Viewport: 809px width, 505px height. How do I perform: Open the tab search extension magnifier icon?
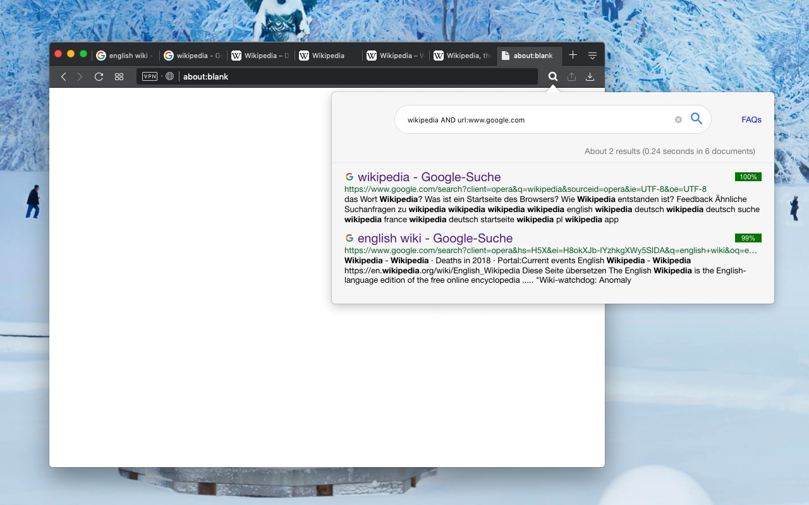(x=553, y=76)
